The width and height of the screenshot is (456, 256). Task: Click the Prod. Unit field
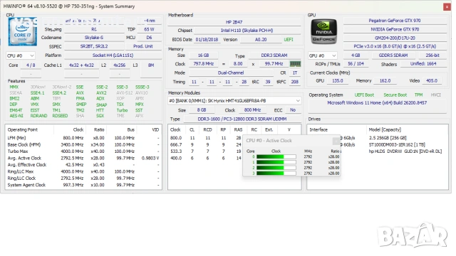tap(143, 46)
